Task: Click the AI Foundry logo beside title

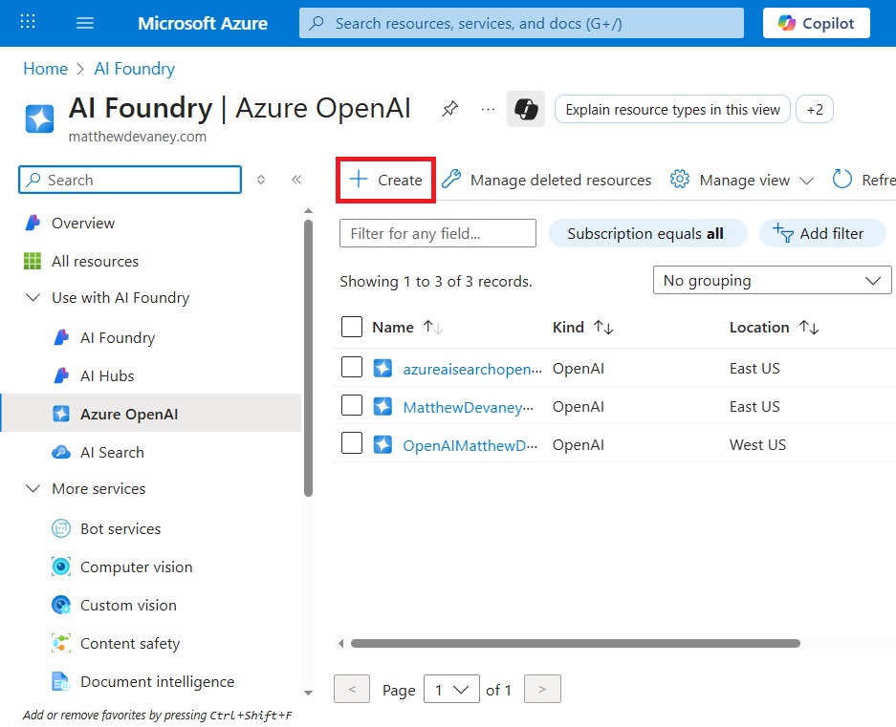Action: coord(39,118)
